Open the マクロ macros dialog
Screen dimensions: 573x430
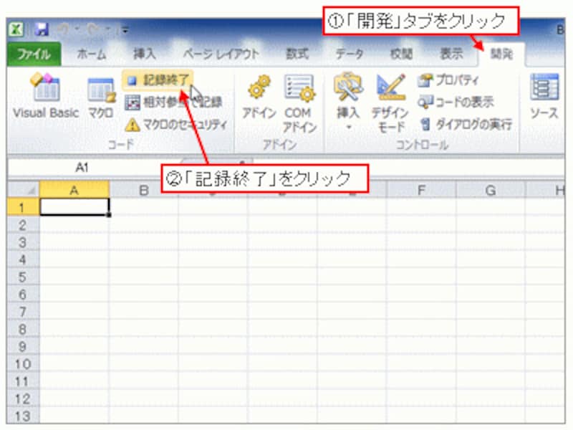[x=101, y=98]
